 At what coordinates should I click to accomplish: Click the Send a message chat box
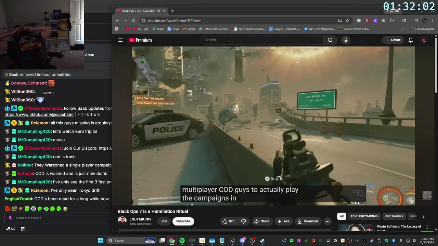point(58,218)
